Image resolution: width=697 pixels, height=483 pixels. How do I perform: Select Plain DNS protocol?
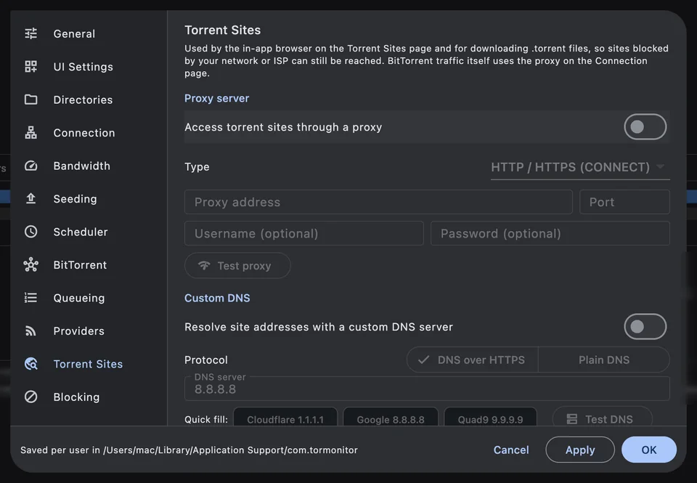click(x=603, y=360)
